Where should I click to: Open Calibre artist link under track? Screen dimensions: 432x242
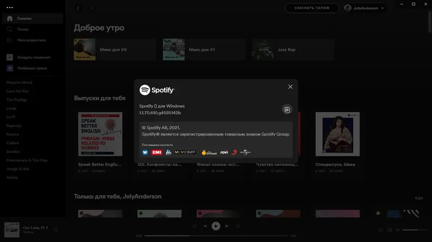(x=28, y=232)
